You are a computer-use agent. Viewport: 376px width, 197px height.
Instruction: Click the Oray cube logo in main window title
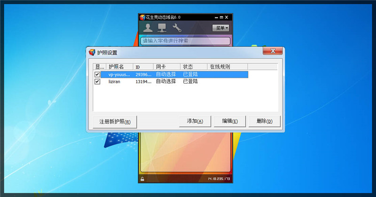[143, 17]
